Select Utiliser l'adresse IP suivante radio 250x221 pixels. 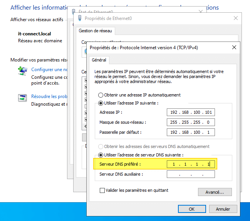[101, 103]
